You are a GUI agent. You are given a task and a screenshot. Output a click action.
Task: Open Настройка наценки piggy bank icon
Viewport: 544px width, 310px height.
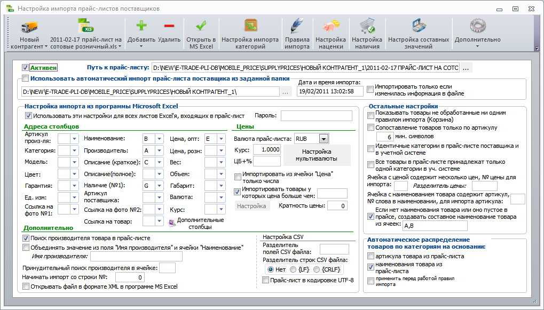330,26
